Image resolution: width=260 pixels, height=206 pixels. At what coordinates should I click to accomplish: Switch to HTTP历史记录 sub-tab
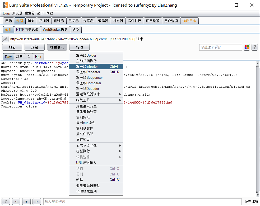coord(27,30)
